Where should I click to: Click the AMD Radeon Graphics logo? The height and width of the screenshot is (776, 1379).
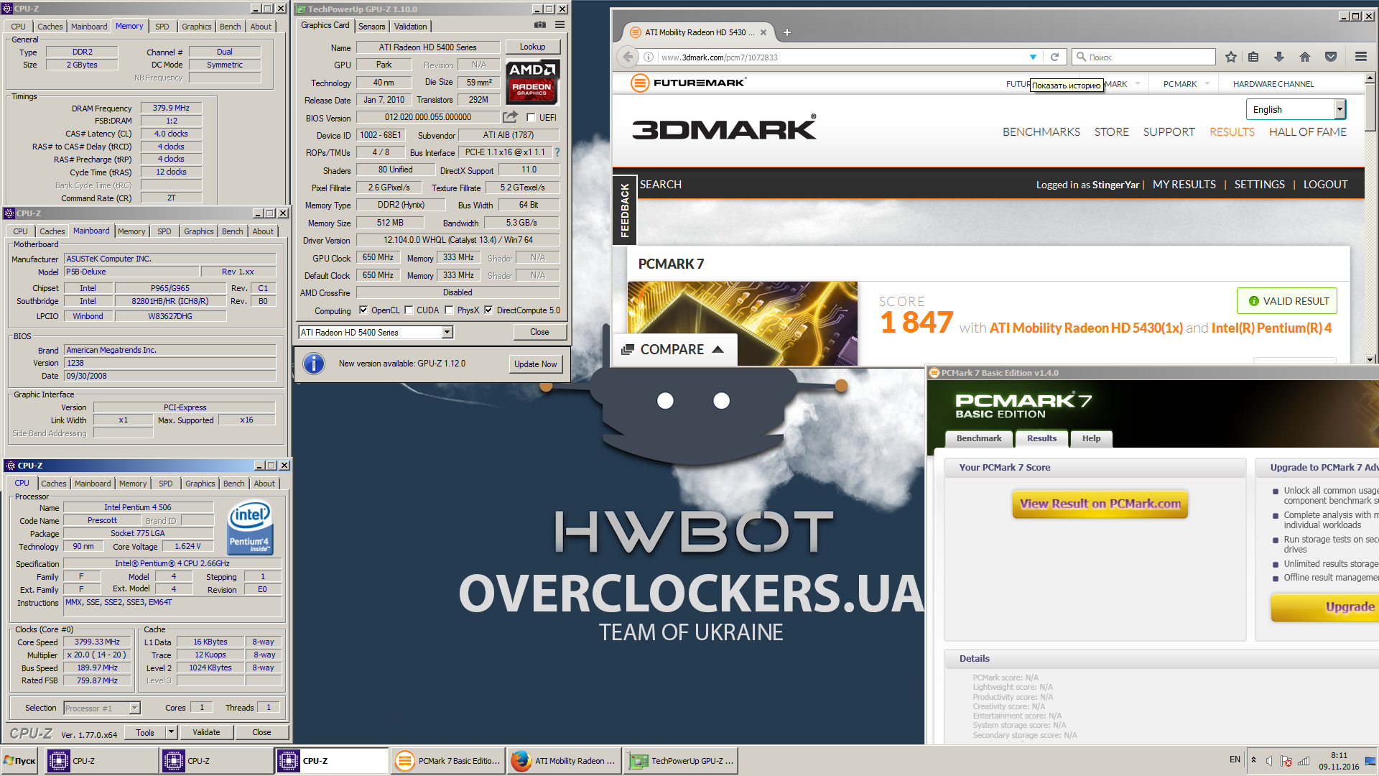point(532,82)
